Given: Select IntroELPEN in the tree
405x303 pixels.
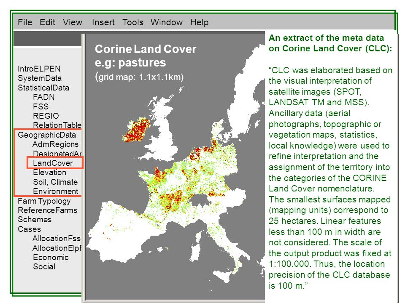Looking at the screenshot, I should (x=39, y=69).
